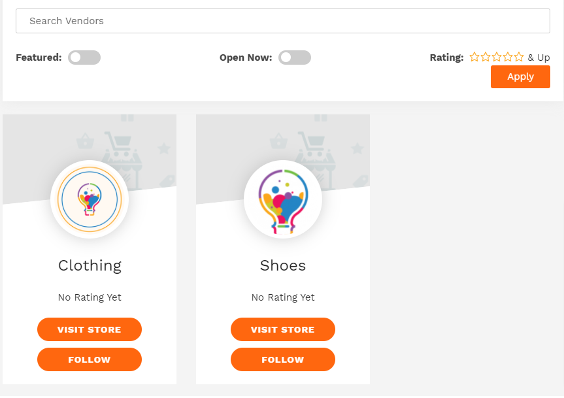The image size is (564, 398).
Task: Visit the Clothing store
Action: (x=90, y=329)
